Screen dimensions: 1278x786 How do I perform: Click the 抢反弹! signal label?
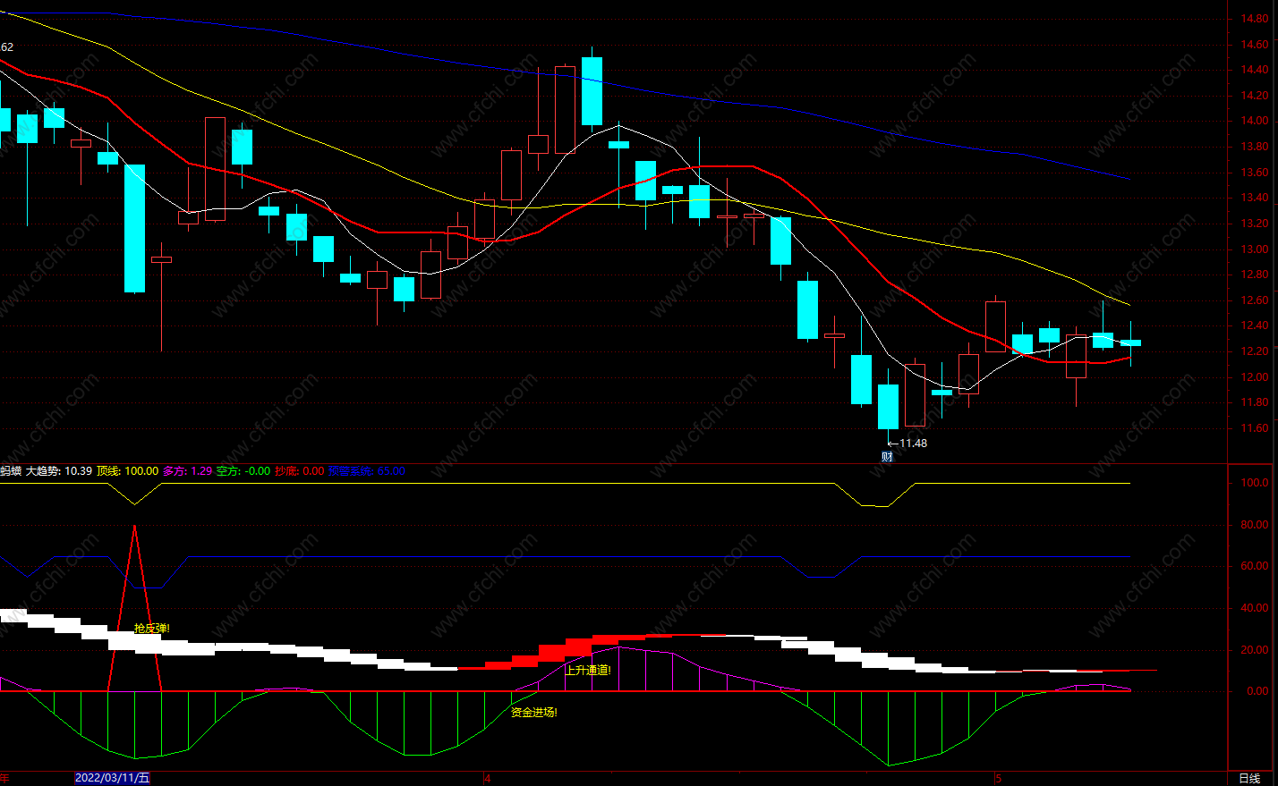151,629
